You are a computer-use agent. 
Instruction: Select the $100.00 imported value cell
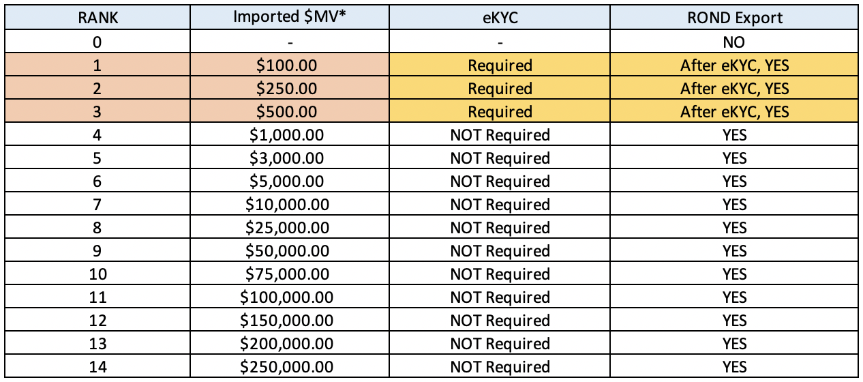(x=290, y=65)
